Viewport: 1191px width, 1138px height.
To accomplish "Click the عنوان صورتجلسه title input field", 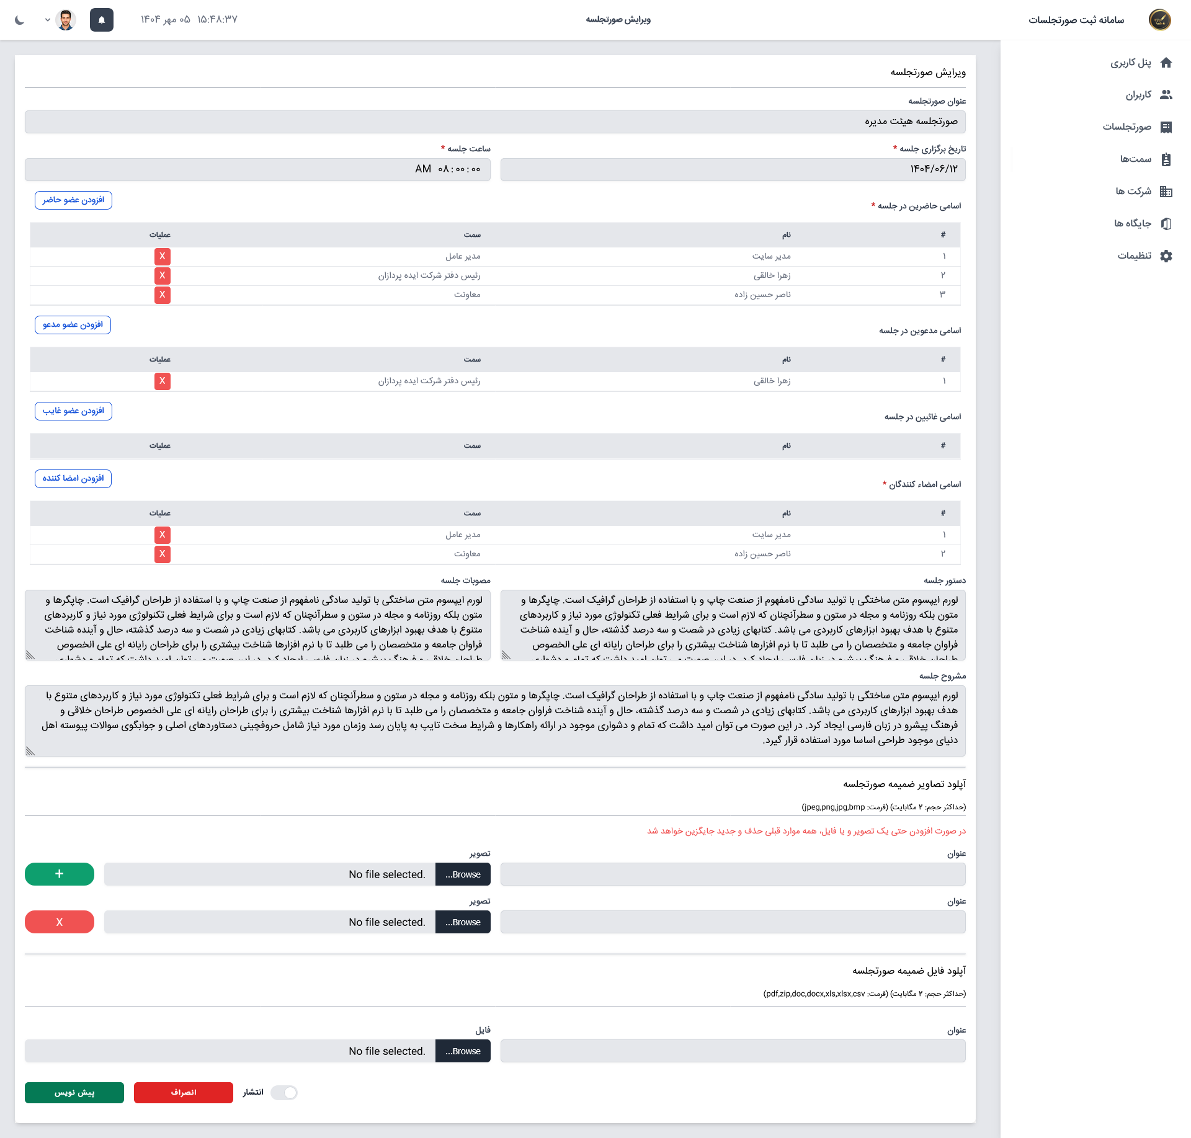I will tap(495, 122).
